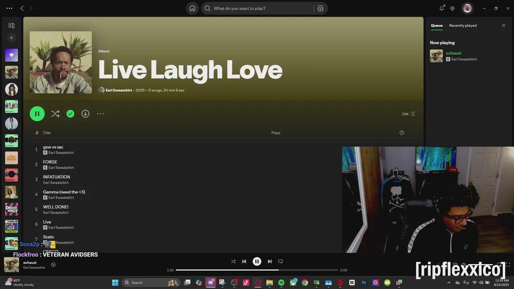Click the Windows taskbar Search box
514x289 pixels.
[151, 283]
